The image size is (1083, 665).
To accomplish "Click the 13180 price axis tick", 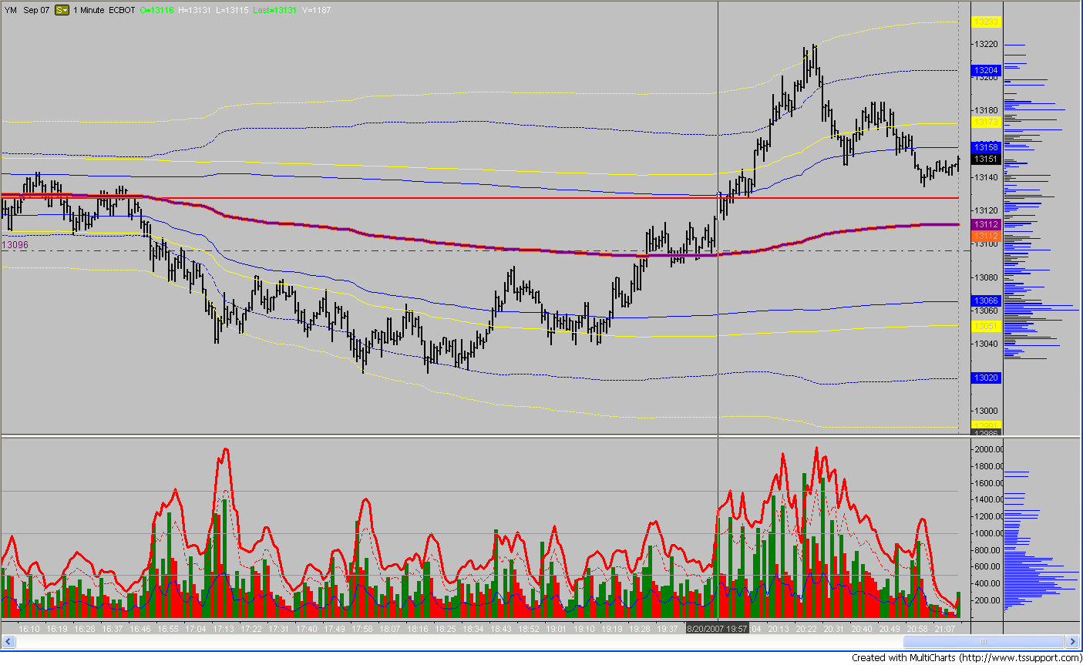I will pos(987,110).
